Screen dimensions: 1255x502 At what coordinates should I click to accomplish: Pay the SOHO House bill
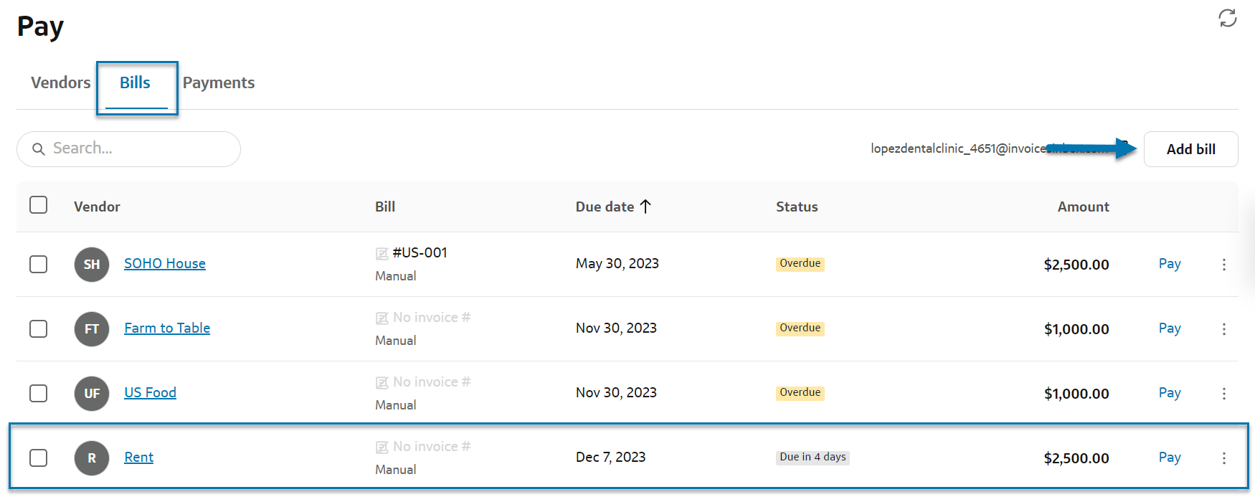1170,263
